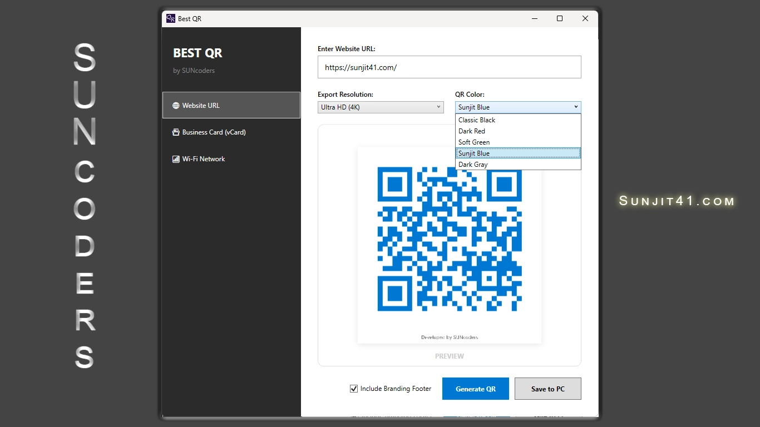Click the 'QR Color:' label

click(x=470, y=95)
